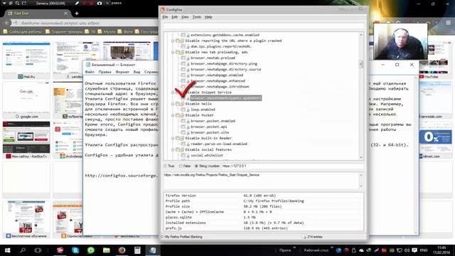Screen dimensions: 455x256
Task: Select the True radio button
Action: pyautogui.click(x=166, y=166)
